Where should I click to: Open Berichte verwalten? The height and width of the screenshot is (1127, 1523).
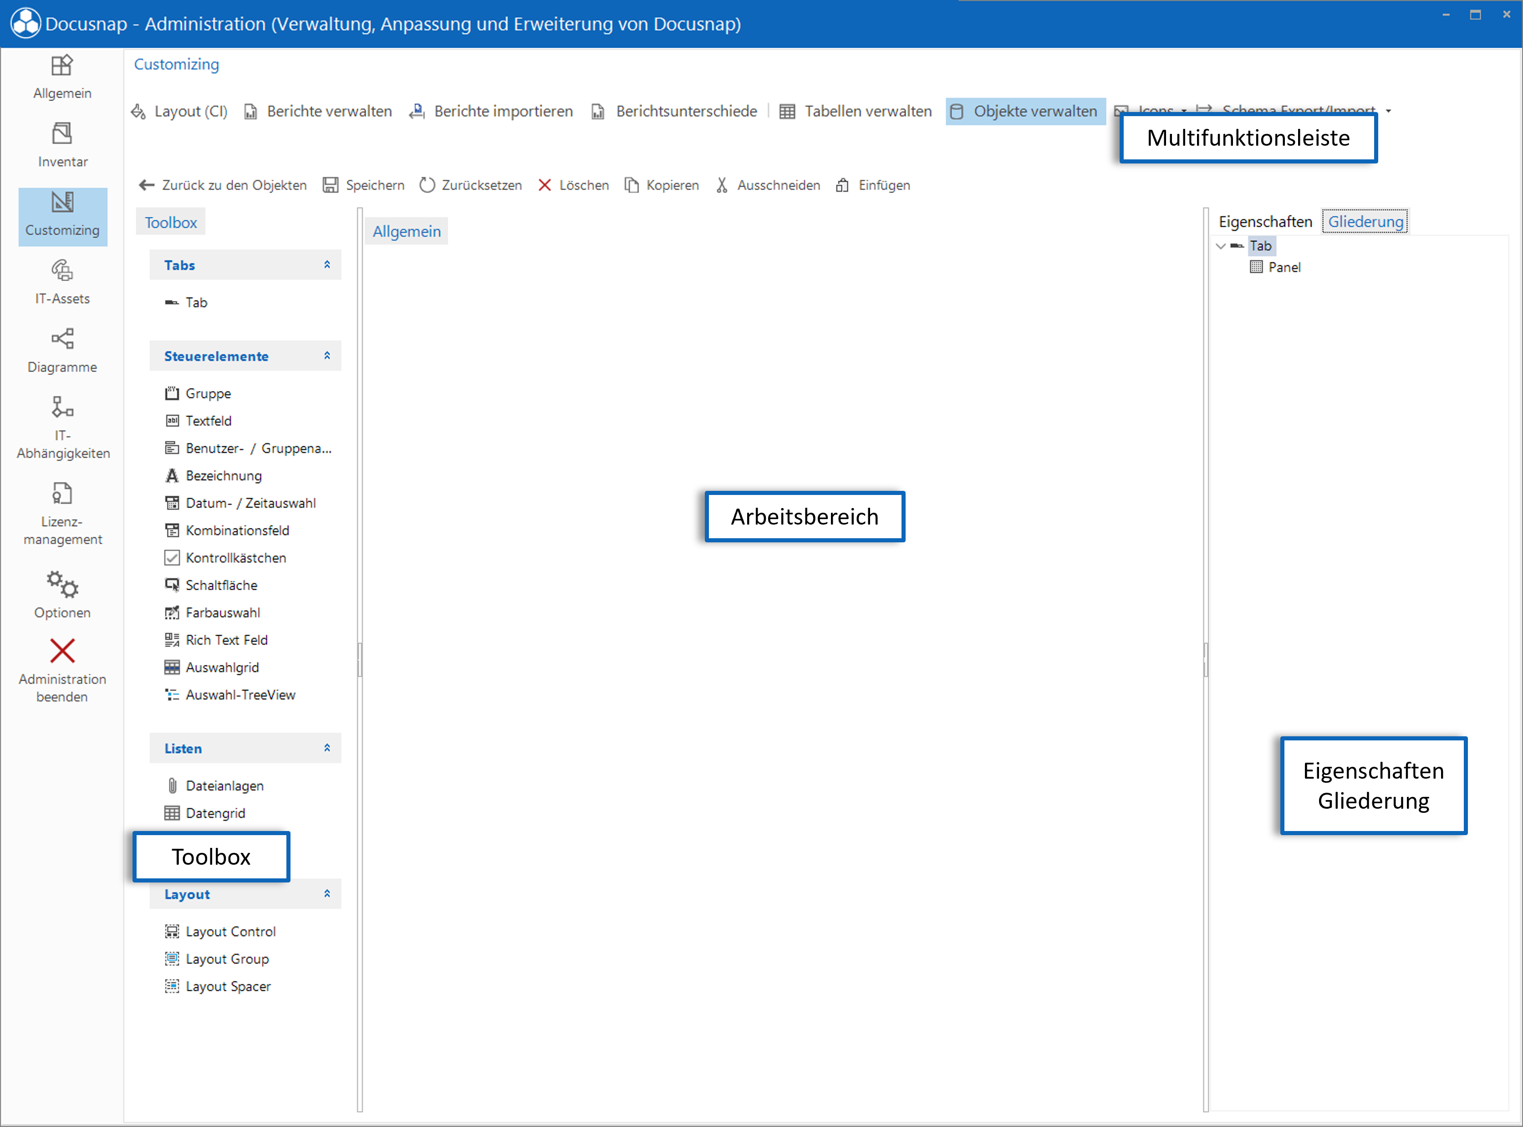tap(318, 111)
